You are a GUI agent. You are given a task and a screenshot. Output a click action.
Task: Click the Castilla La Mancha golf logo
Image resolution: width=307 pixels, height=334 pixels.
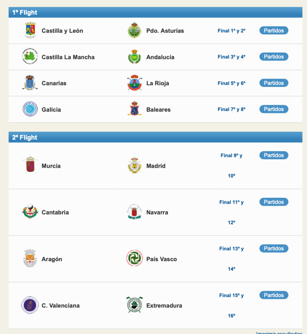(x=30, y=56)
